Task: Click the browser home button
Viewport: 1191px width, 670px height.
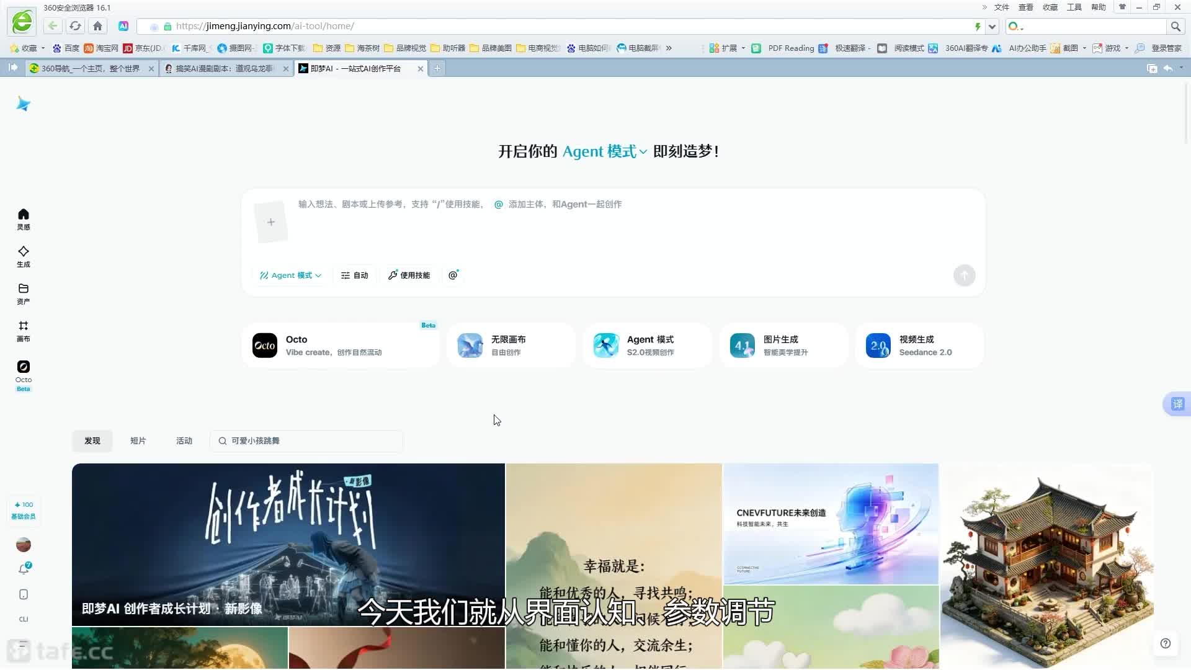Action: (x=97, y=26)
